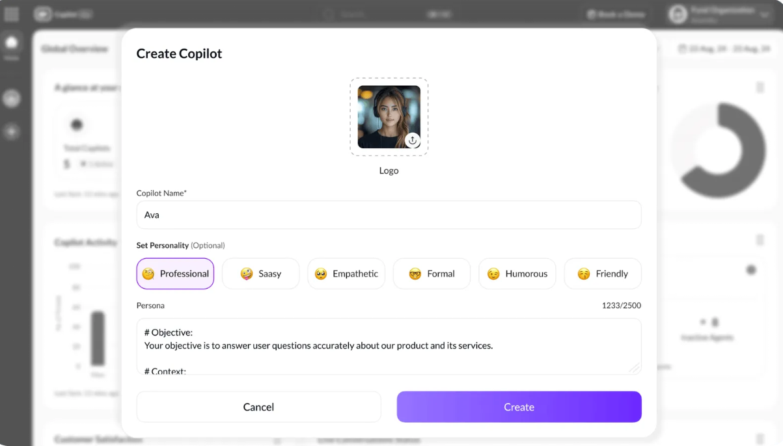Click inside the Persona text area
This screenshot has height=446, width=783.
tap(389, 346)
